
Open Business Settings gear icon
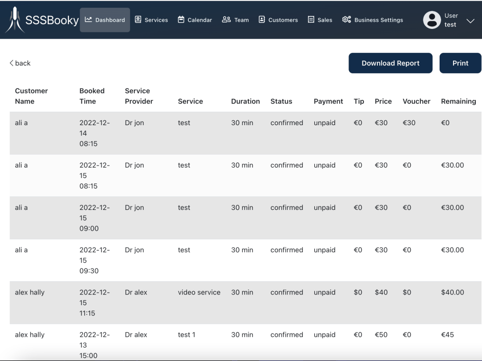coord(346,19)
